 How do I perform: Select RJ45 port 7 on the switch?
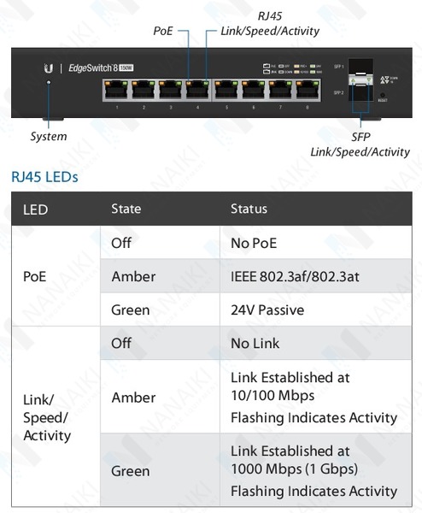click(280, 90)
